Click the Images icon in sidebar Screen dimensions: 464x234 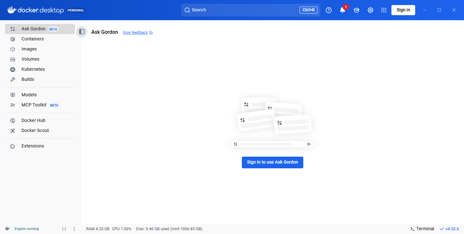[13, 49]
